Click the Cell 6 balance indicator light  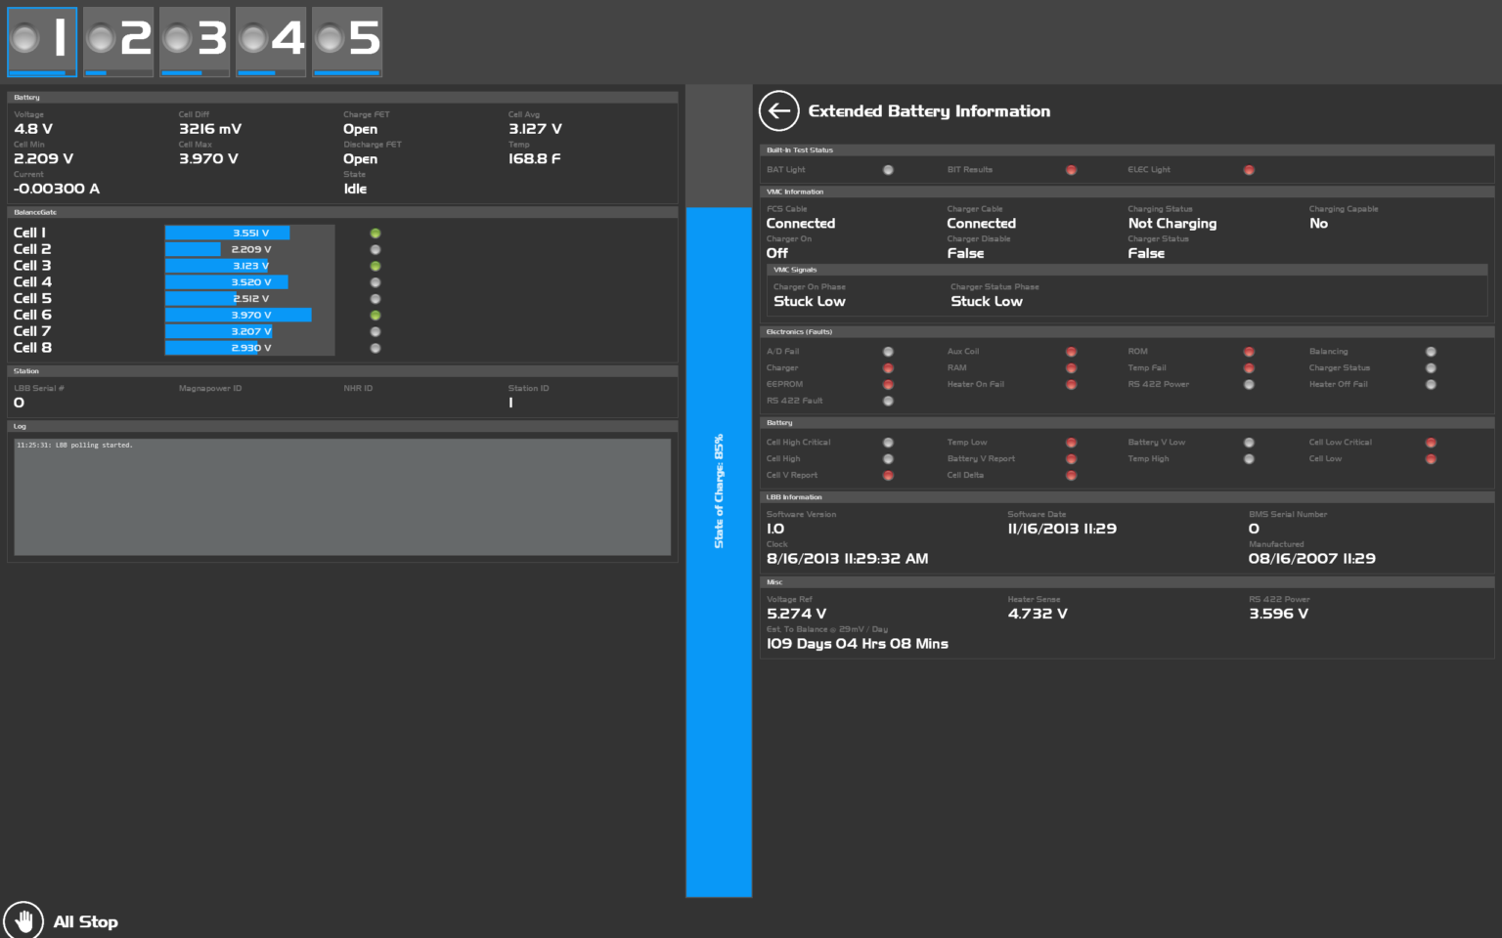(375, 316)
